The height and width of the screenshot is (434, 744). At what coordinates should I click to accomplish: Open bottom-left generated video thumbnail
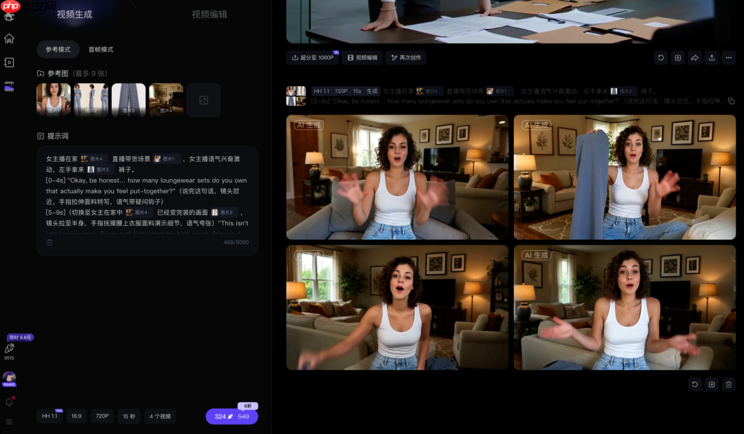[397, 307]
